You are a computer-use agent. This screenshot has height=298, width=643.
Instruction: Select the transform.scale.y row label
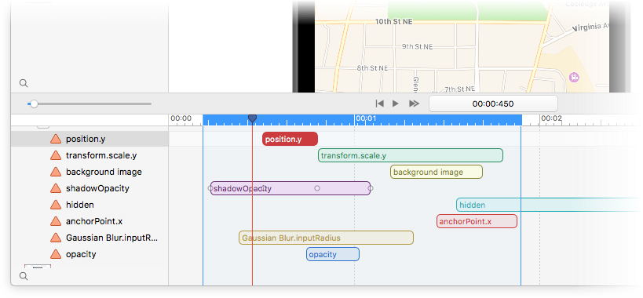click(101, 155)
